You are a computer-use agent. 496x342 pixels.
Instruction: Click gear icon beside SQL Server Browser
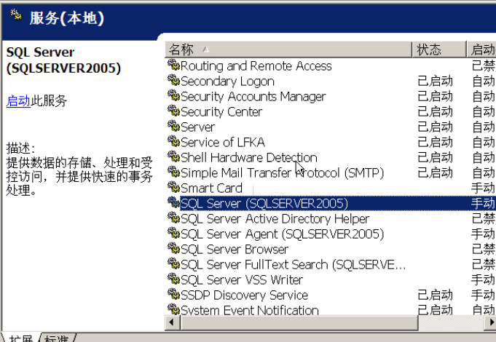pyautogui.click(x=173, y=248)
